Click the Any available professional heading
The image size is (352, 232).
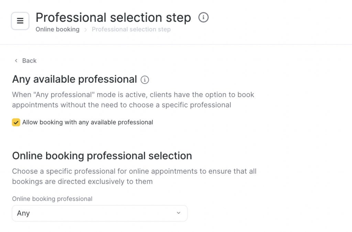[x=75, y=79]
